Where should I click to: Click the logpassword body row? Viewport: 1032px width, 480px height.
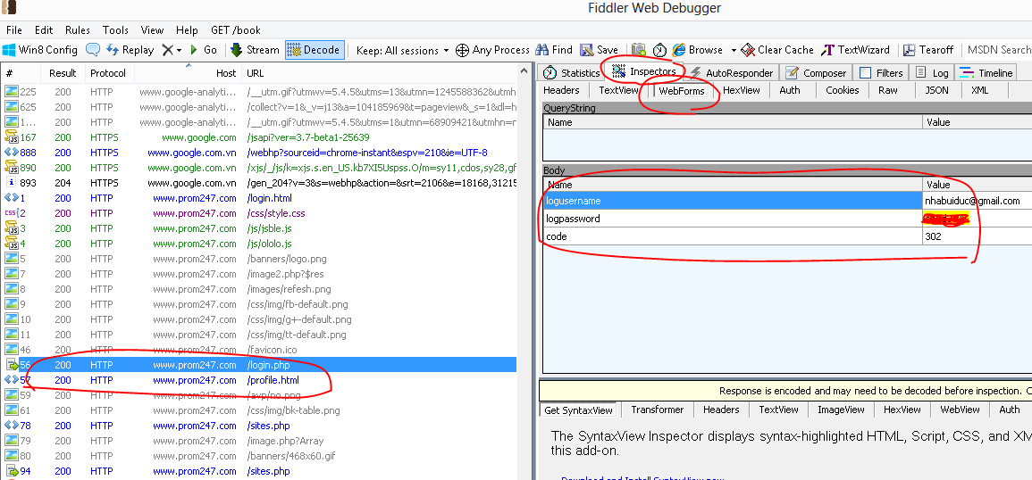pos(787,219)
